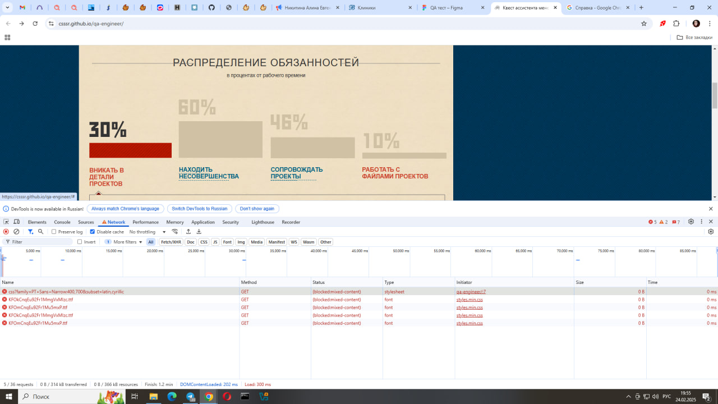Click the import HAR upload icon
Screen dimensions: 718x404
coord(188,232)
